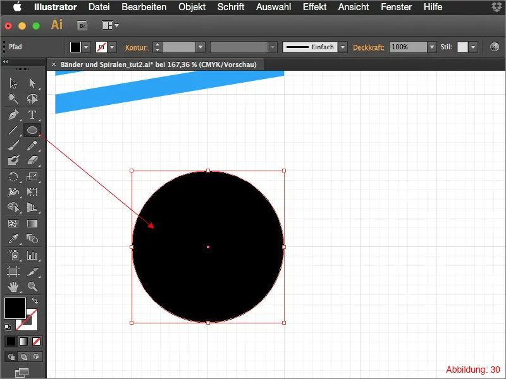
Task: Pick the Eyedropper tool
Action: 13,239
